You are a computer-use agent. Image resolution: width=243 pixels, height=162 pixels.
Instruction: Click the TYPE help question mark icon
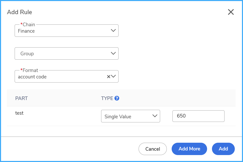click(117, 98)
